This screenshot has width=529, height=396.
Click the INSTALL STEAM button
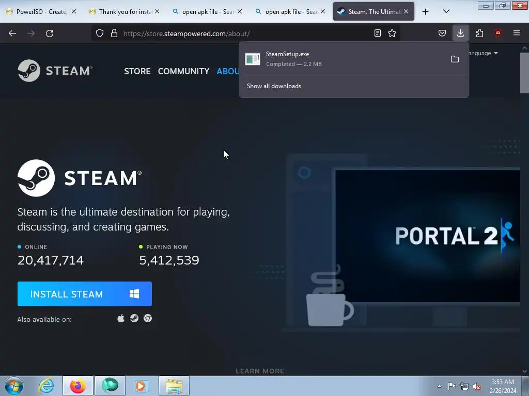pos(85,294)
